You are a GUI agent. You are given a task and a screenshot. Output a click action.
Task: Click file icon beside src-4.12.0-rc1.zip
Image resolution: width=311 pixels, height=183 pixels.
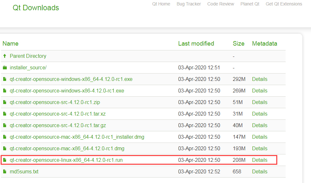click(x=5, y=102)
